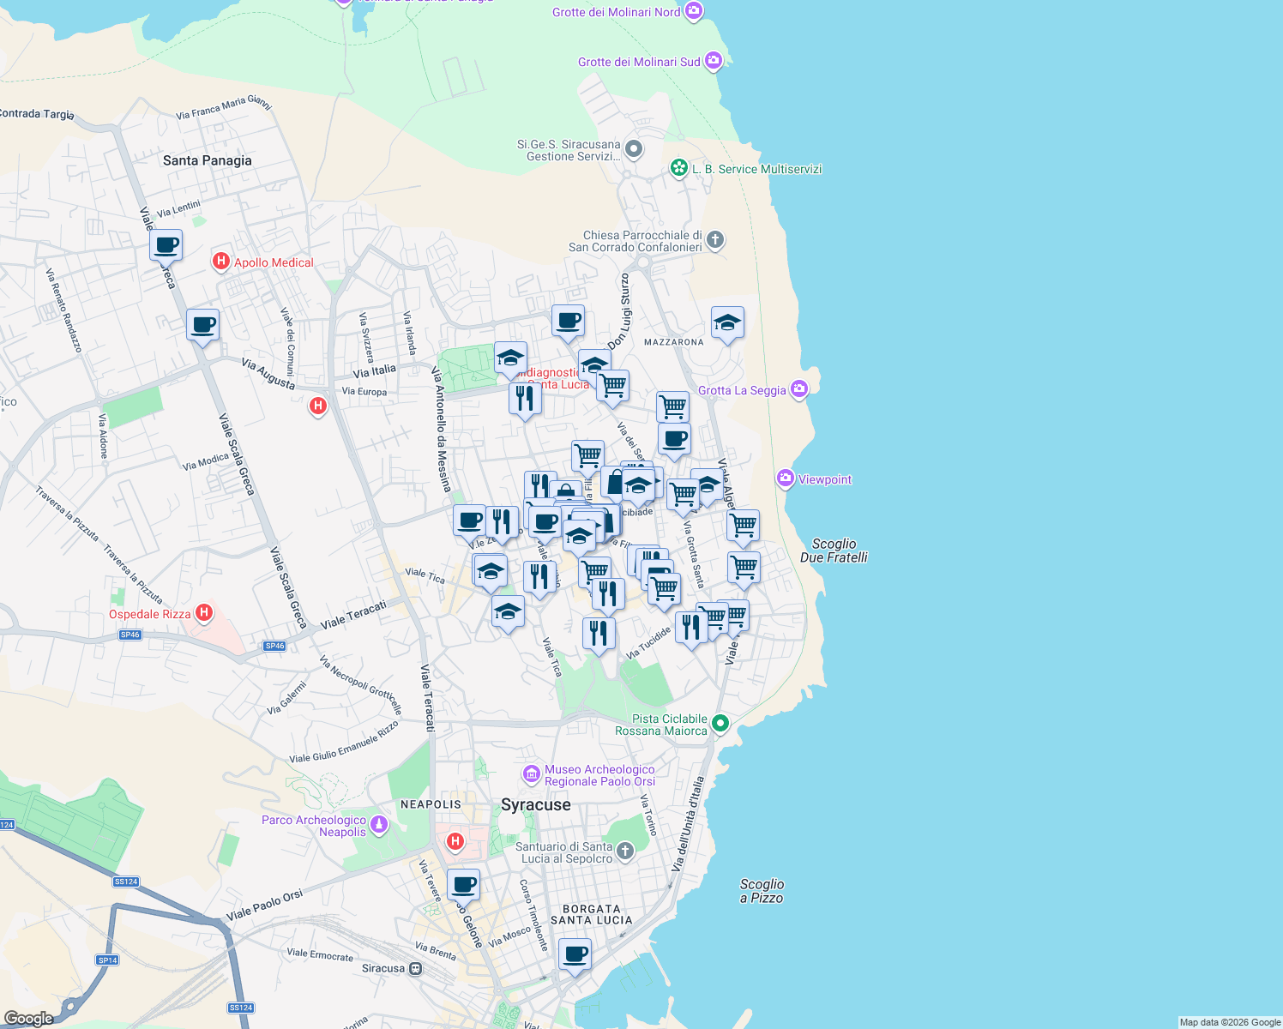Select the recycling marker for L. B. Service Multiservizi

[678, 168]
